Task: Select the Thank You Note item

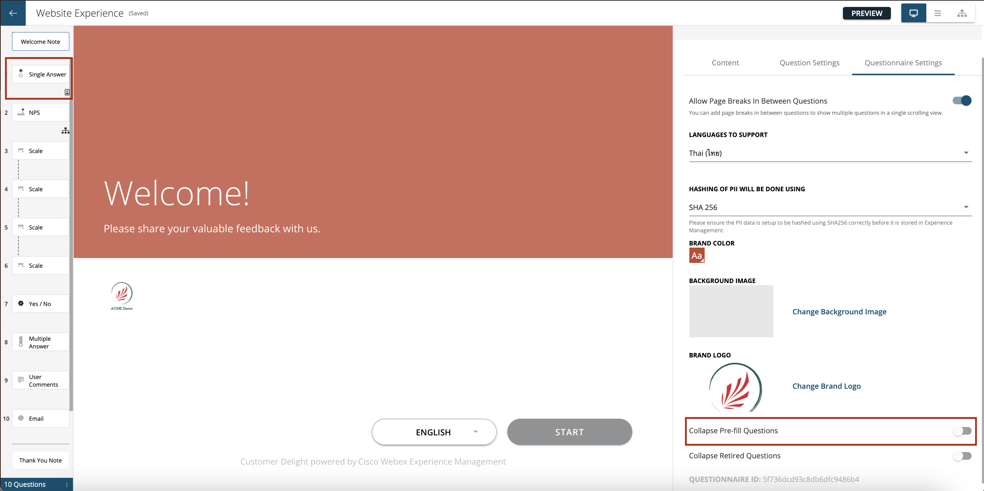Action: pyautogui.click(x=41, y=460)
